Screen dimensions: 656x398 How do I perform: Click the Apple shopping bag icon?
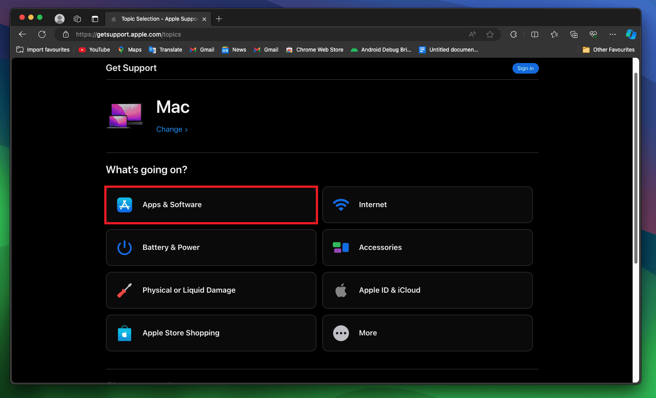(125, 333)
